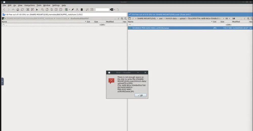This screenshot has height=131, width=253.
Task: Click the right panel free space status bar
Action: [x=191, y=14]
